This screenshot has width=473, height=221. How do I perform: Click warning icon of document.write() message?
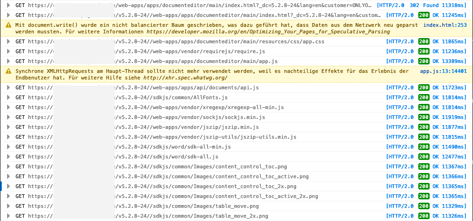pyautogui.click(x=8, y=25)
